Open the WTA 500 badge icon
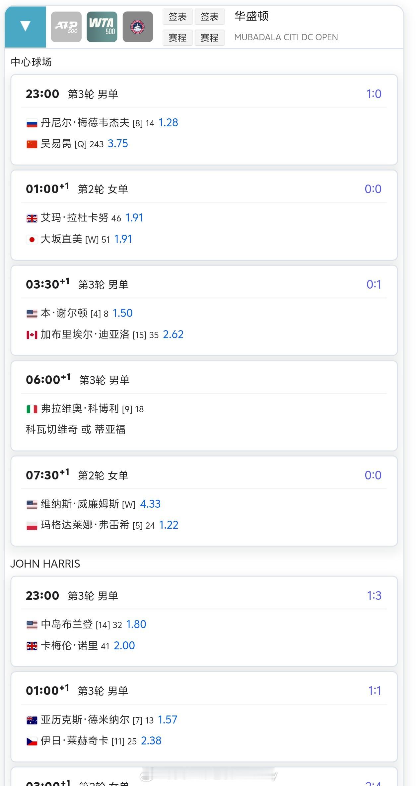The width and height of the screenshot is (418, 786). pyautogui.click(x=102, y=27)
